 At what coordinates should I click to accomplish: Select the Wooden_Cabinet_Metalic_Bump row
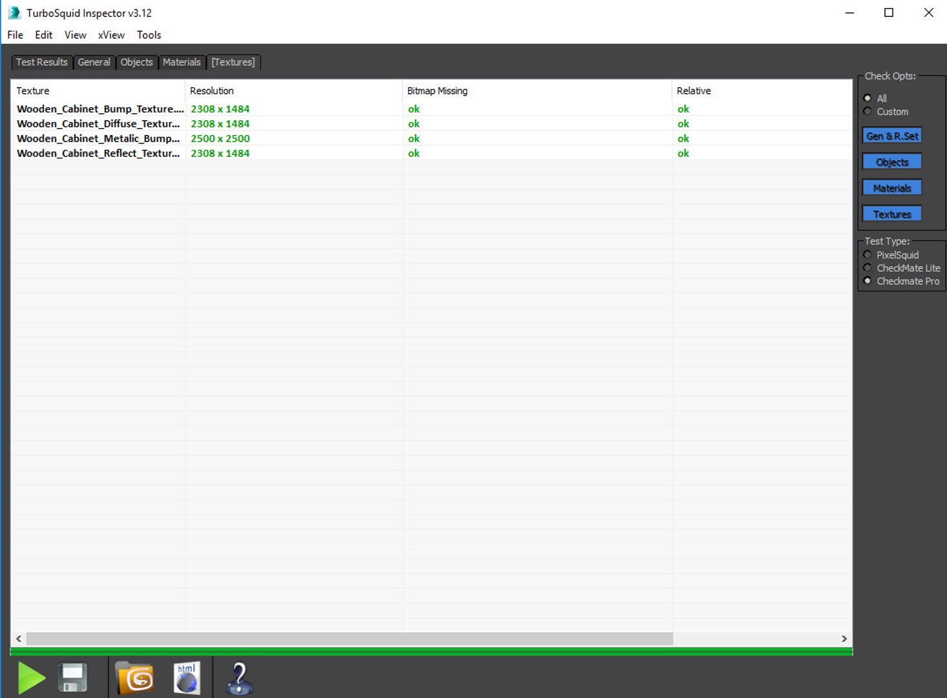(431, 139)
